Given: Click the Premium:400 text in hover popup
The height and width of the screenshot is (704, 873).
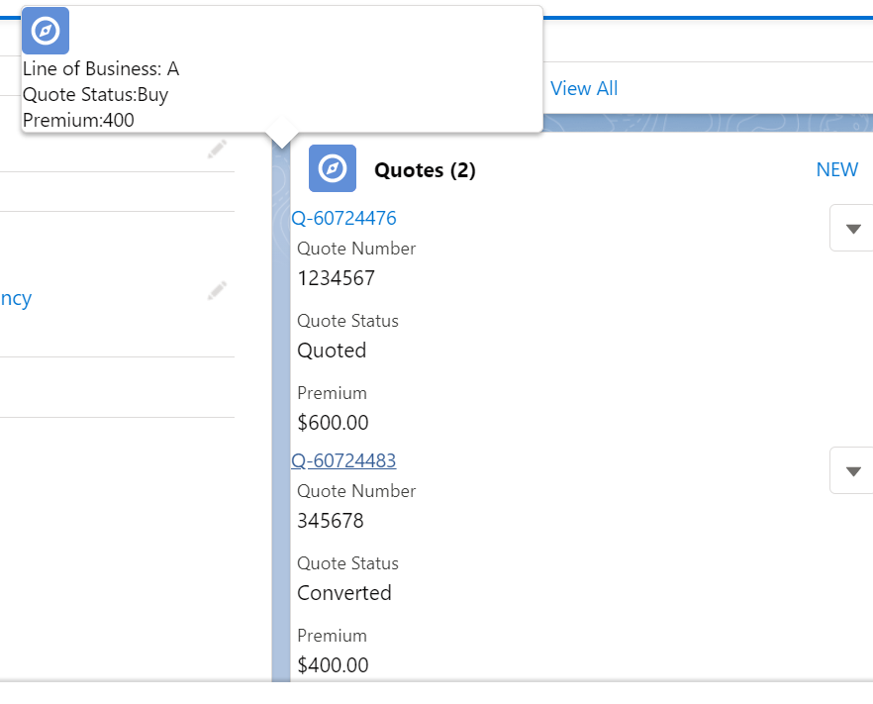Looking at the screenshot, I should coord(78,120).
